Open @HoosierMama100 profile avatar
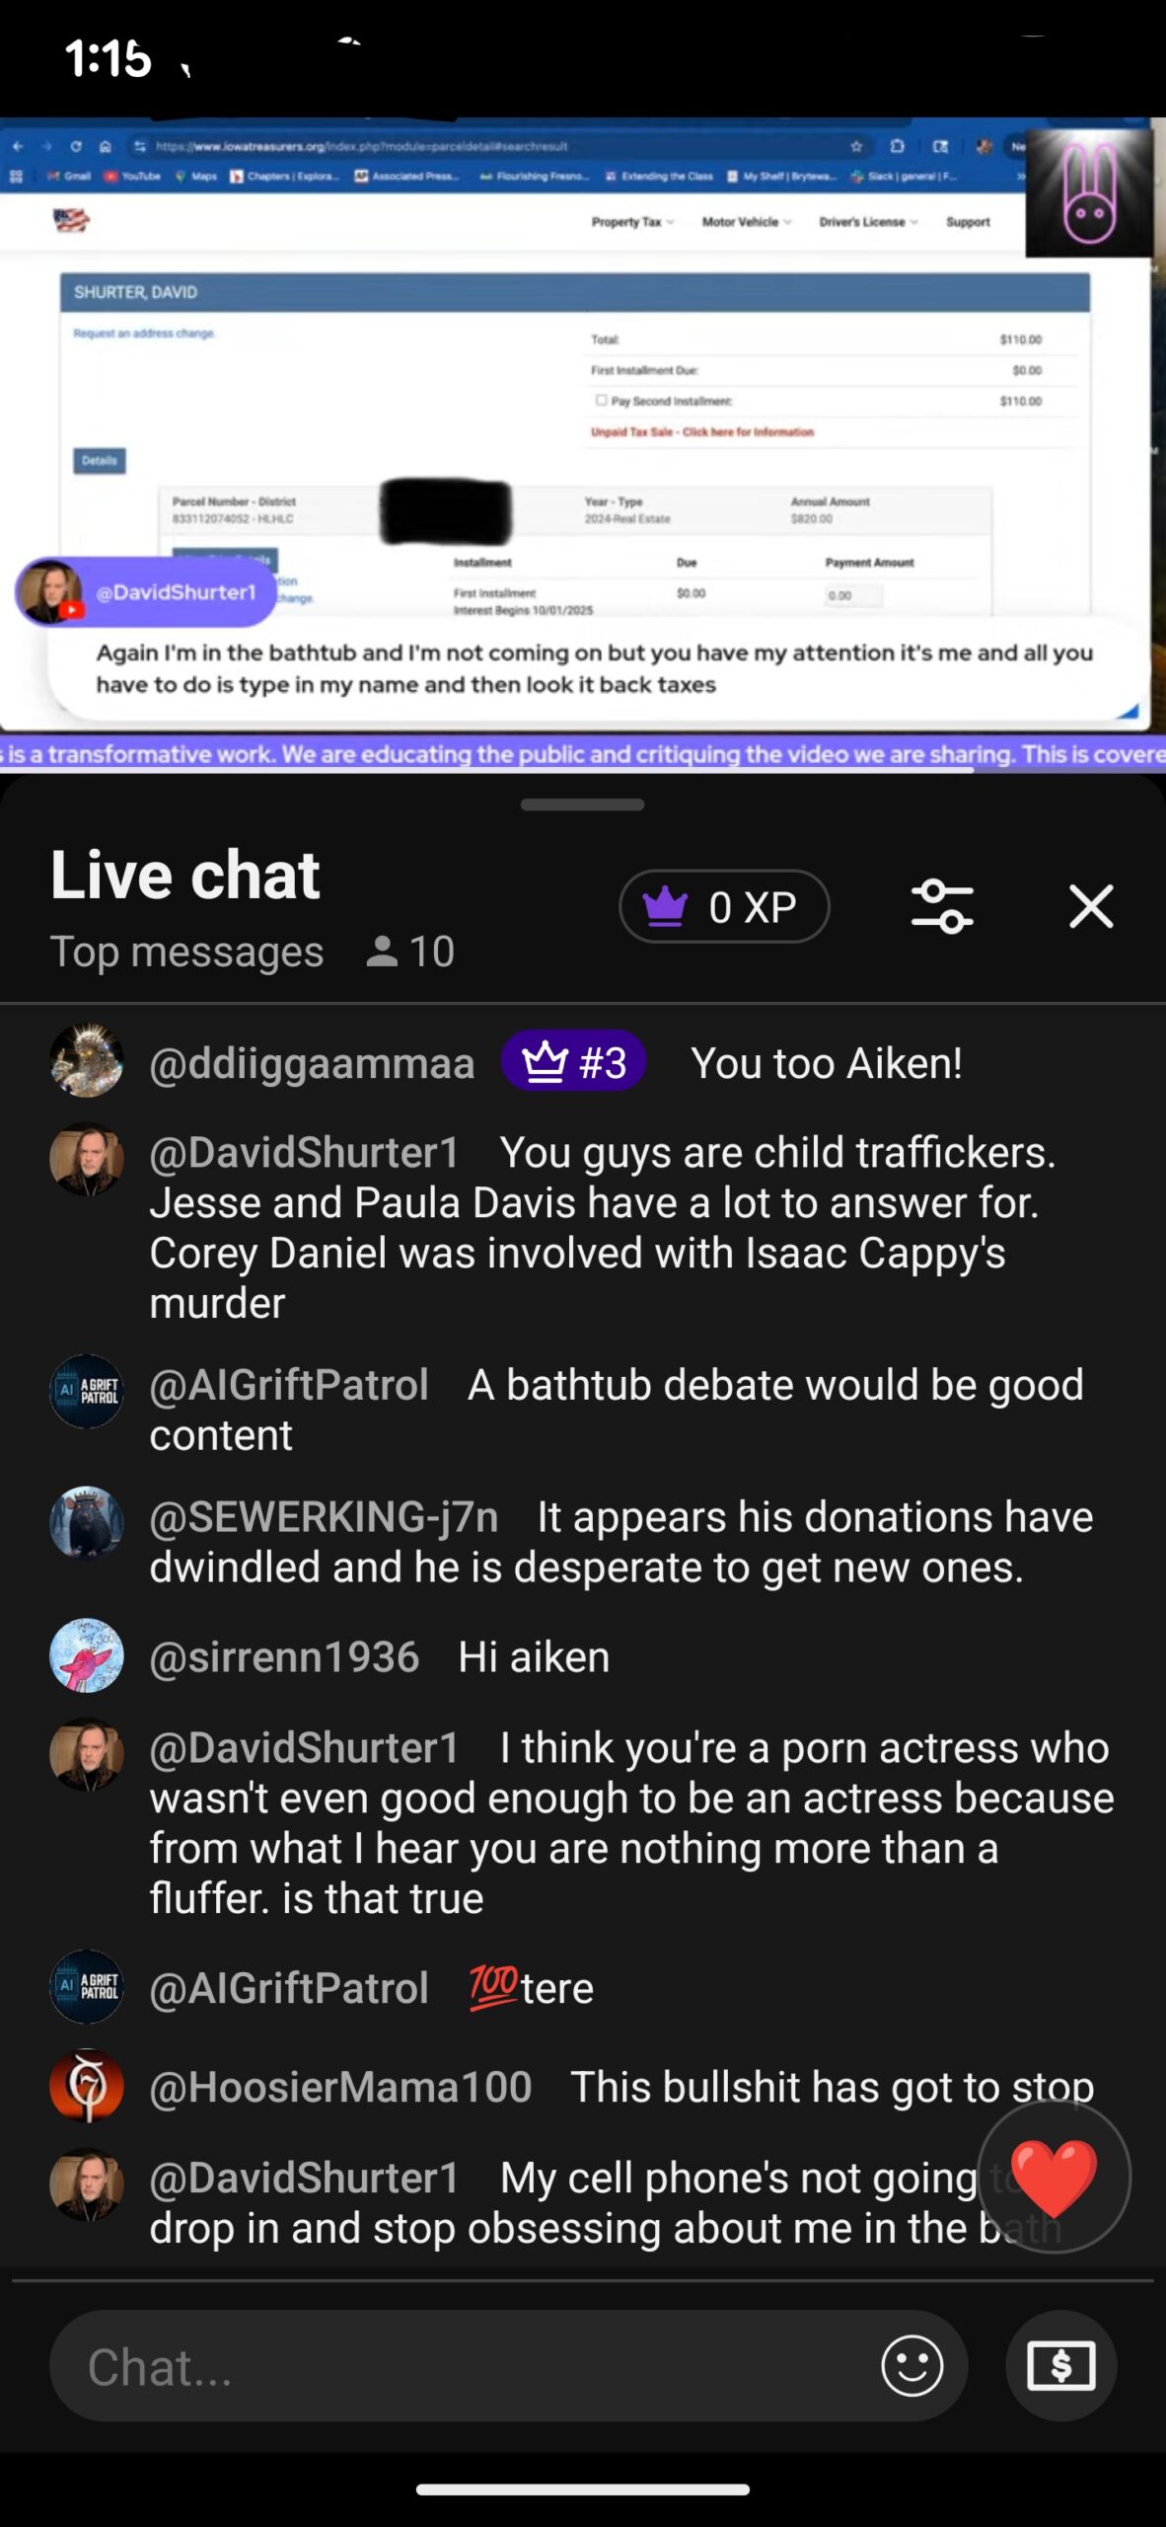The image size is (1166, 2527). (87, 2086)
